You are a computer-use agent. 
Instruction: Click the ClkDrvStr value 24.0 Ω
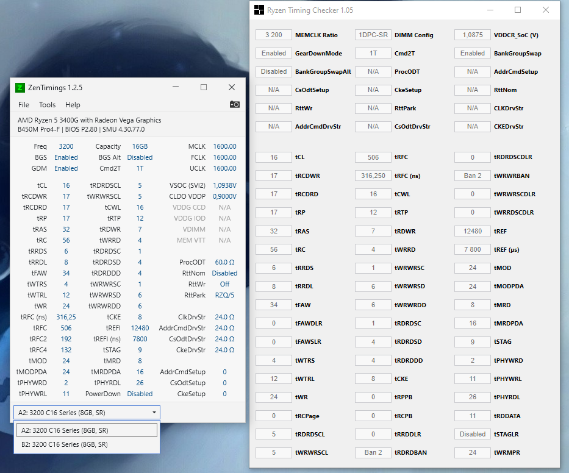pos(224,317)
